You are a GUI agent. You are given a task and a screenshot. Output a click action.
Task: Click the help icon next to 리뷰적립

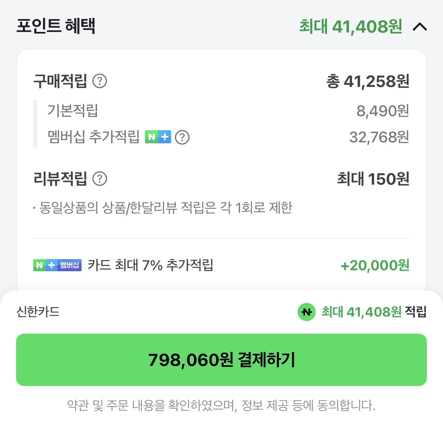pos(100,179)
